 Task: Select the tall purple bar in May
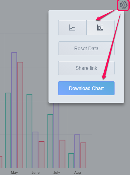point(14,110)
